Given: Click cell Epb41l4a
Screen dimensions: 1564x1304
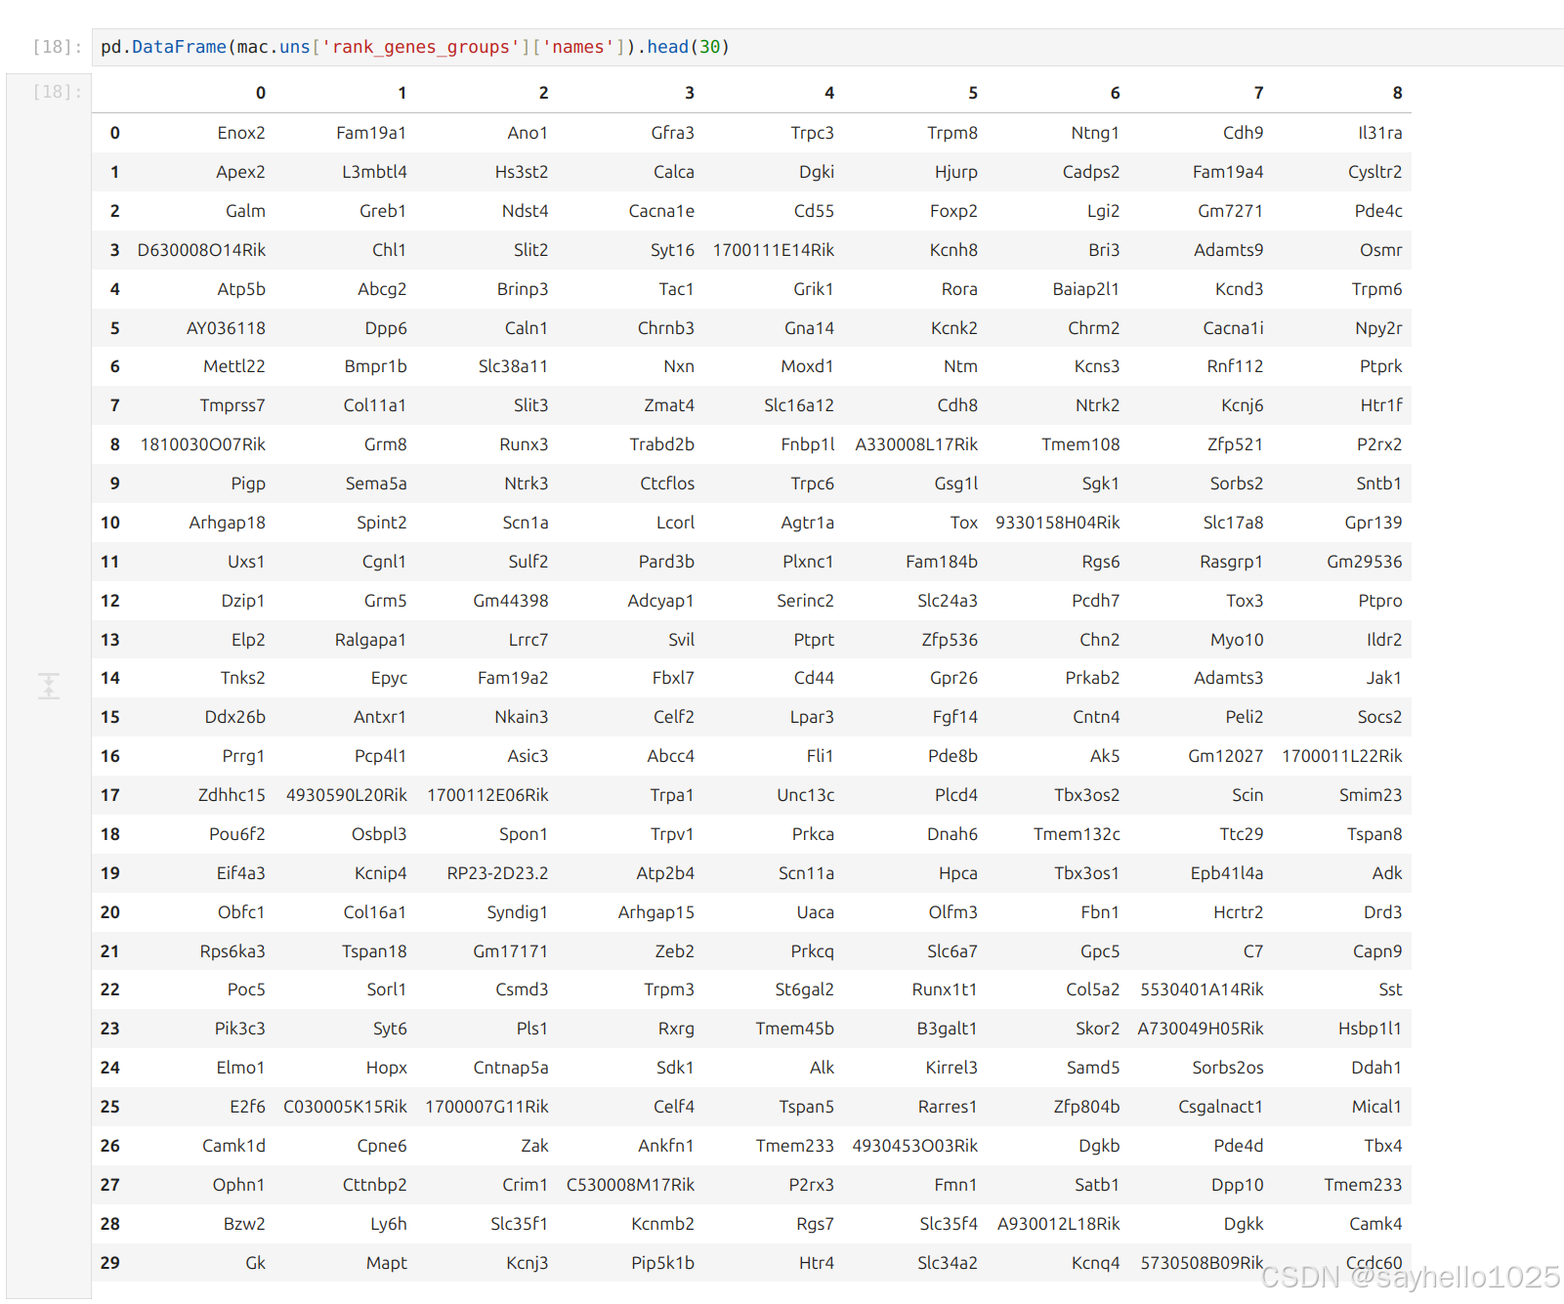Looking at the screenshot, I should coord(1226,873).
